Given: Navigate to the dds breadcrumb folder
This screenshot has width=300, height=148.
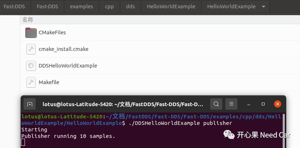Looking at the screenshot, I should 130,6.
